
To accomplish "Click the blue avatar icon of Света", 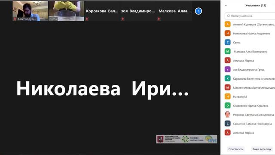I will point(227,42).
